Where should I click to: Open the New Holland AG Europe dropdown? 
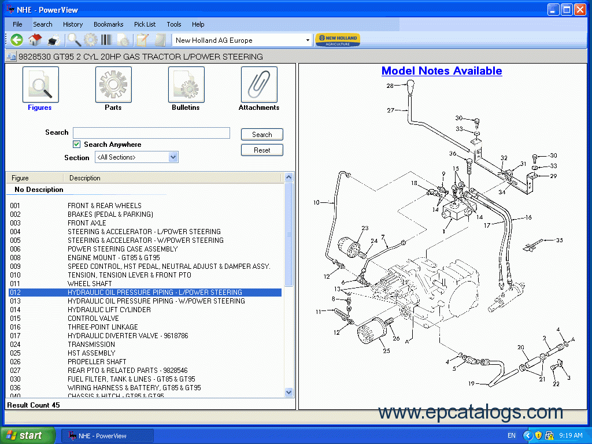point(308,40)
